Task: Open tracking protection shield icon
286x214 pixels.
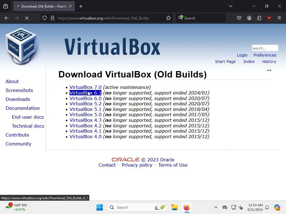Action: coord(45,18)
